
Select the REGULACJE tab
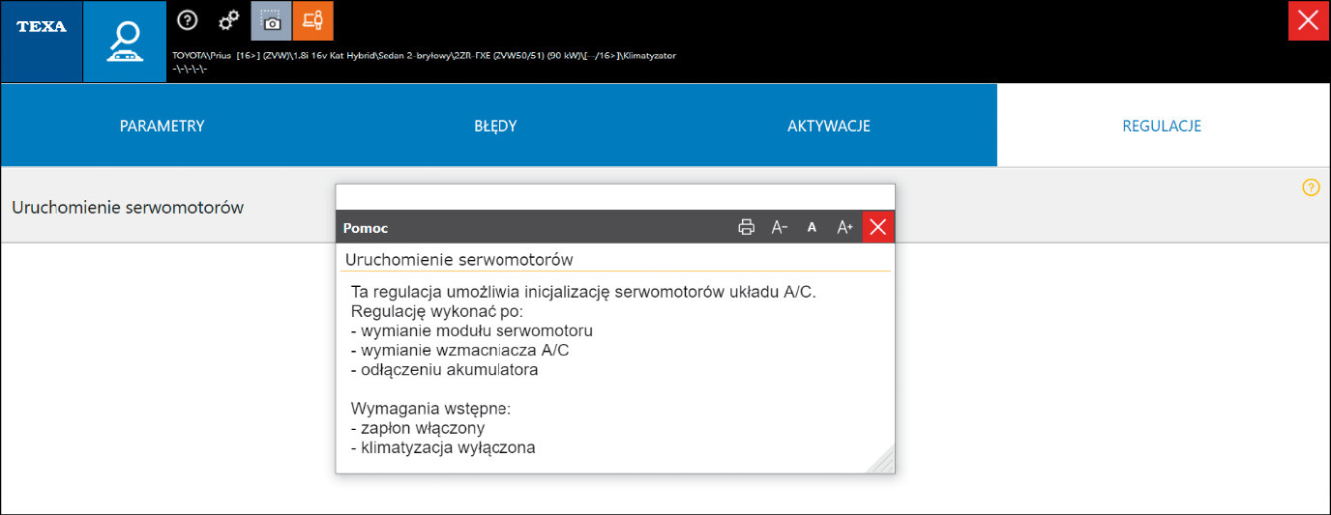coord(1161,126)
